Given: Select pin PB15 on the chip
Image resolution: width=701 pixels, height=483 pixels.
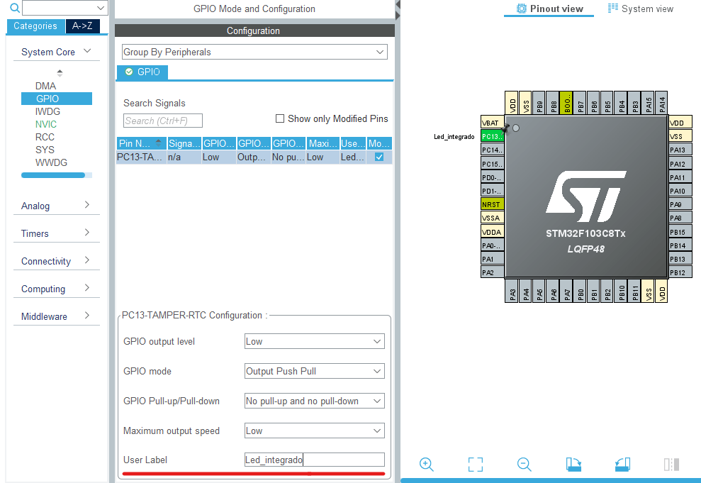Looking at the screenshot, I should (680, 232).
